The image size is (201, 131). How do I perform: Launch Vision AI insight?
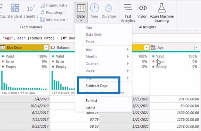point(142,11)
